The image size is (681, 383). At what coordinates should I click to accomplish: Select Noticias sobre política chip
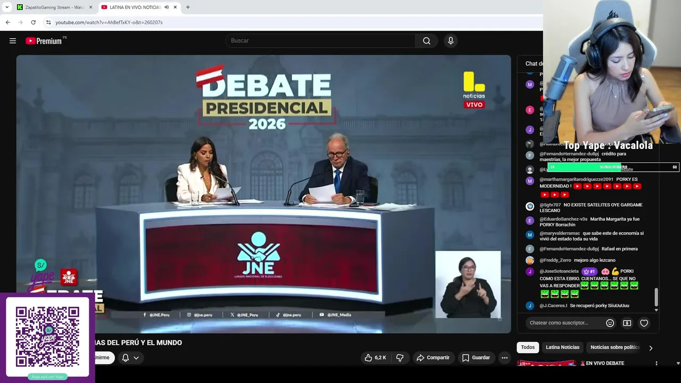(x=615, y=347)
